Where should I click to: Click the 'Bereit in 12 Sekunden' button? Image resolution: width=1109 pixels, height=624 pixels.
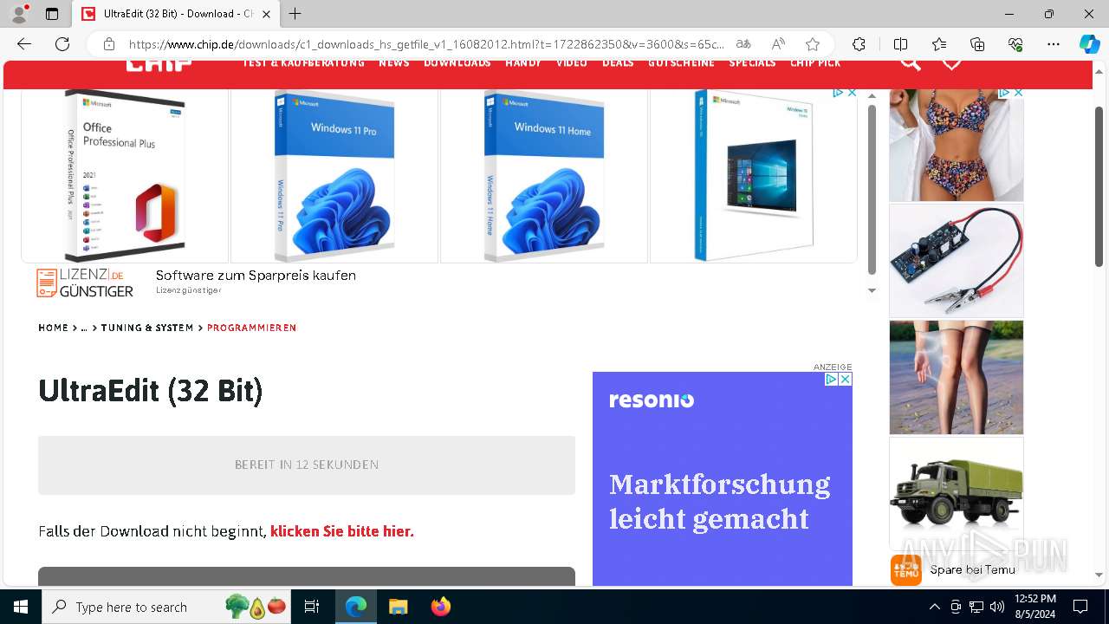point(307,465)
